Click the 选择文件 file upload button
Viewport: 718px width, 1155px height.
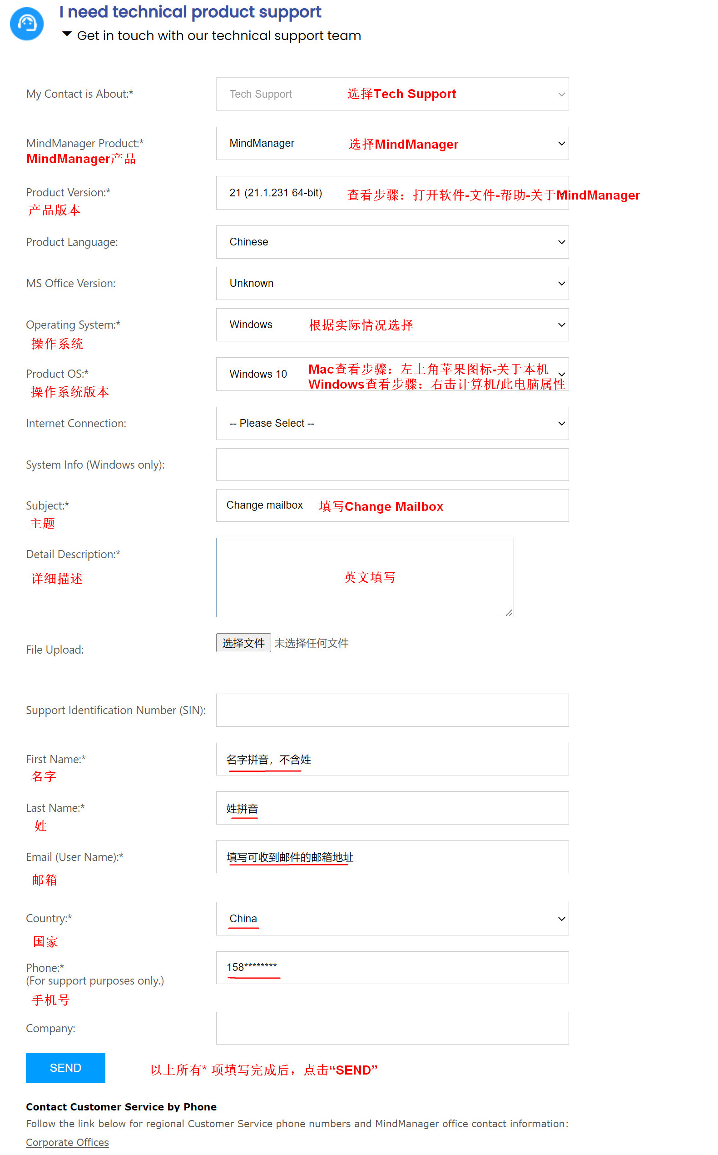point(243,643)
